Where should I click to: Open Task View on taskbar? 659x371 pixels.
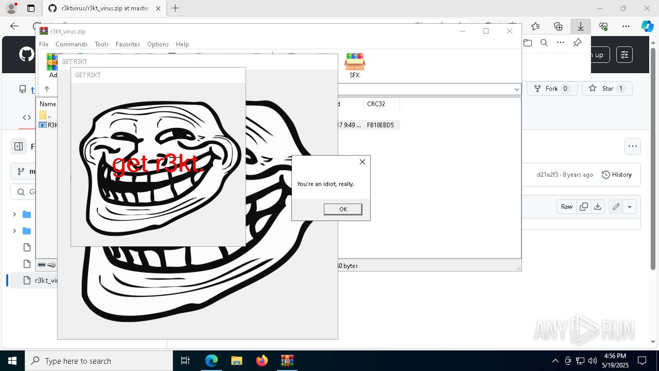tap(185, 361)
